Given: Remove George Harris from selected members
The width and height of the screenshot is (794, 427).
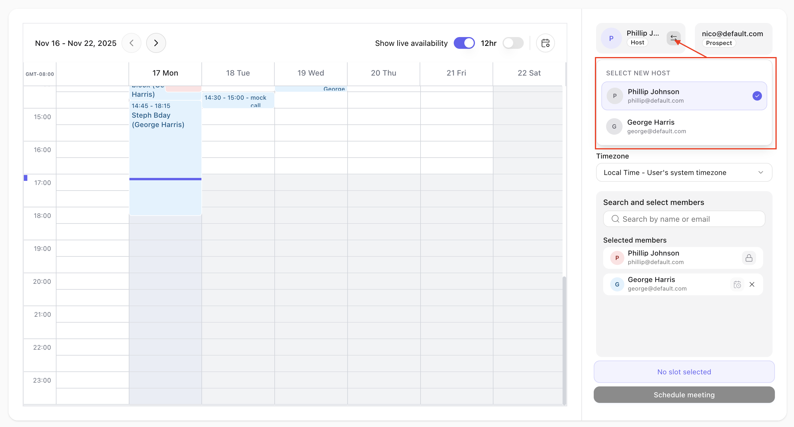Looking at the screenshot, I should coord(752,284).
